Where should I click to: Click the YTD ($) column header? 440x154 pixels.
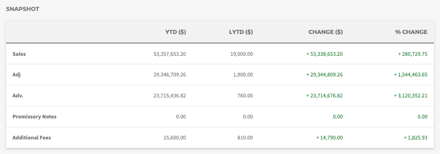176,32
